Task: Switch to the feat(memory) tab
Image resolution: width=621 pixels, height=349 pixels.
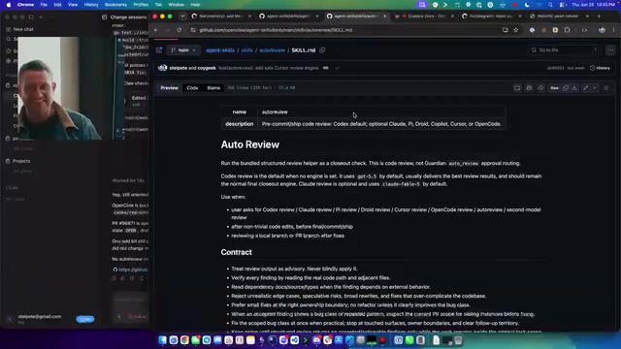Action: coord(221,16)
